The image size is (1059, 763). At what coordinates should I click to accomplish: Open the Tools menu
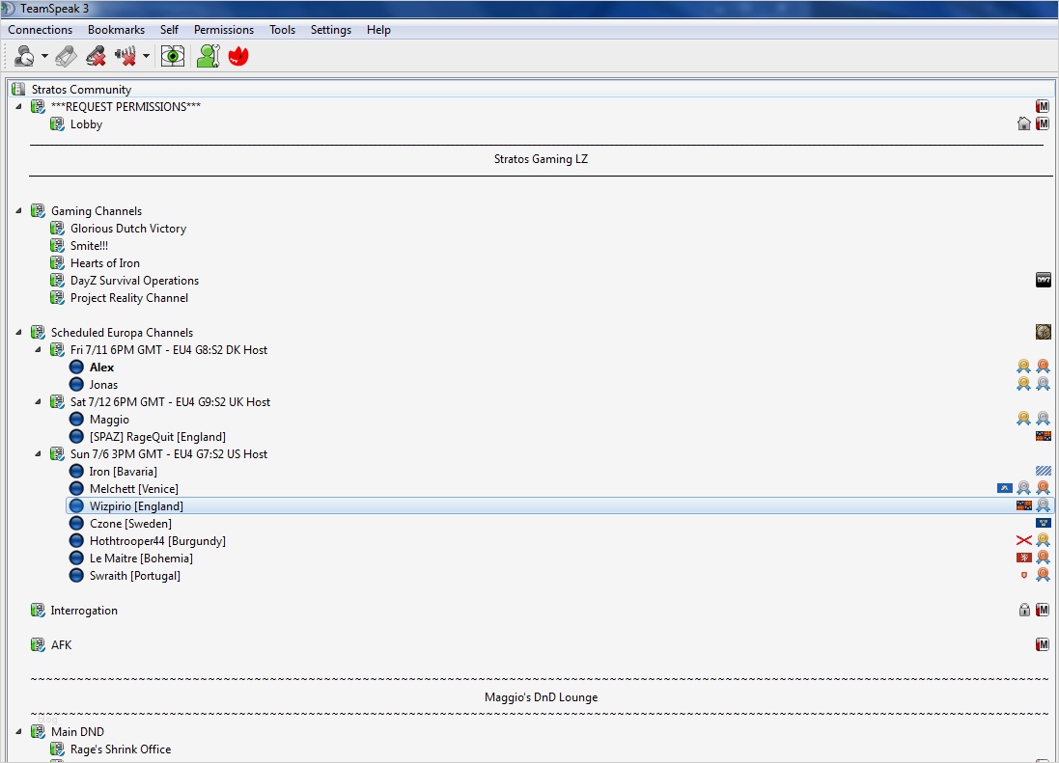click(x=282, y=30)
